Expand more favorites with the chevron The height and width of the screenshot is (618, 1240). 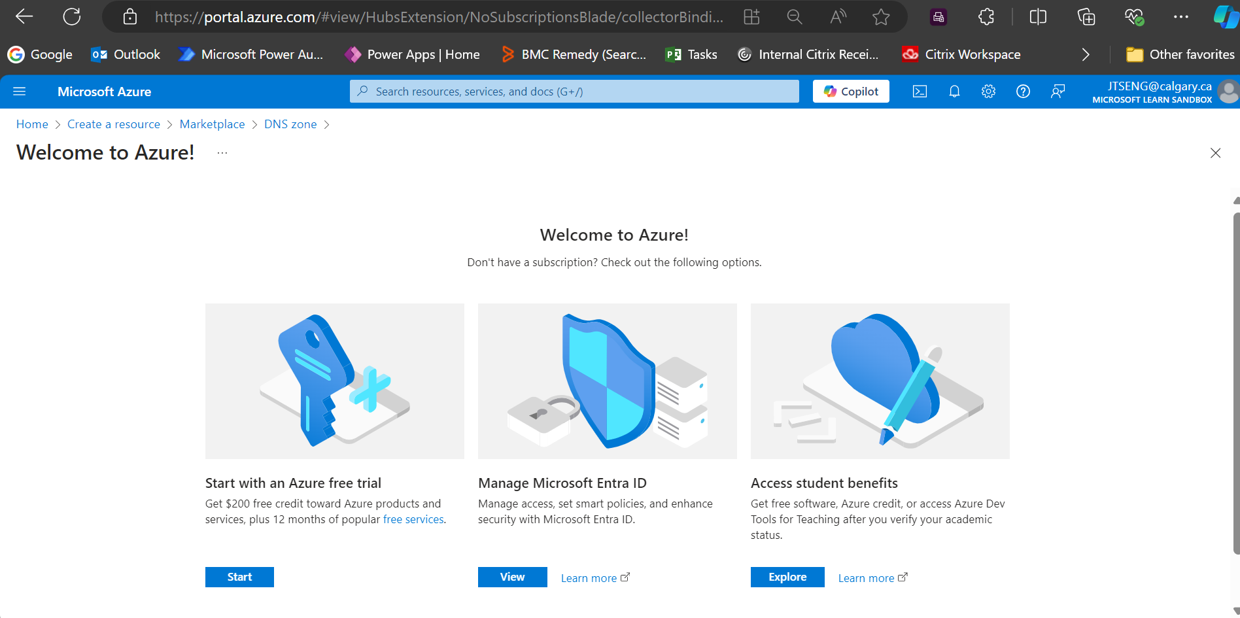point(1085,54)
